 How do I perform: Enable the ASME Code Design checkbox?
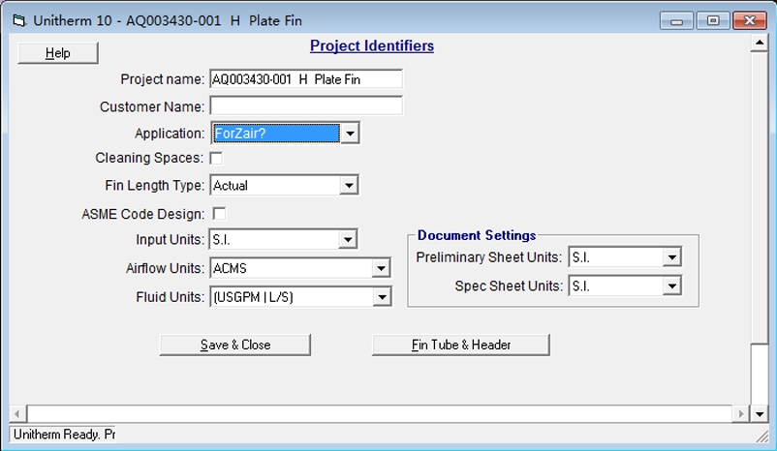pyautogui.click(x=219, y=214)
